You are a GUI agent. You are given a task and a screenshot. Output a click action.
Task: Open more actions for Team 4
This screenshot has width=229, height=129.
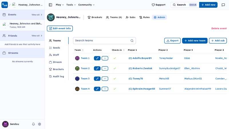coord(105,89)
